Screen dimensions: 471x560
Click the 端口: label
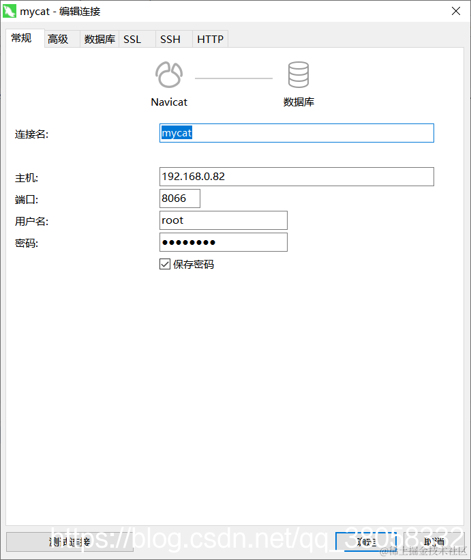point(27,200)
